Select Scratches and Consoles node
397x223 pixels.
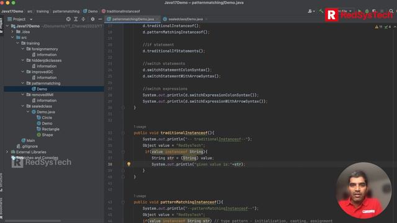coord(37,158)
